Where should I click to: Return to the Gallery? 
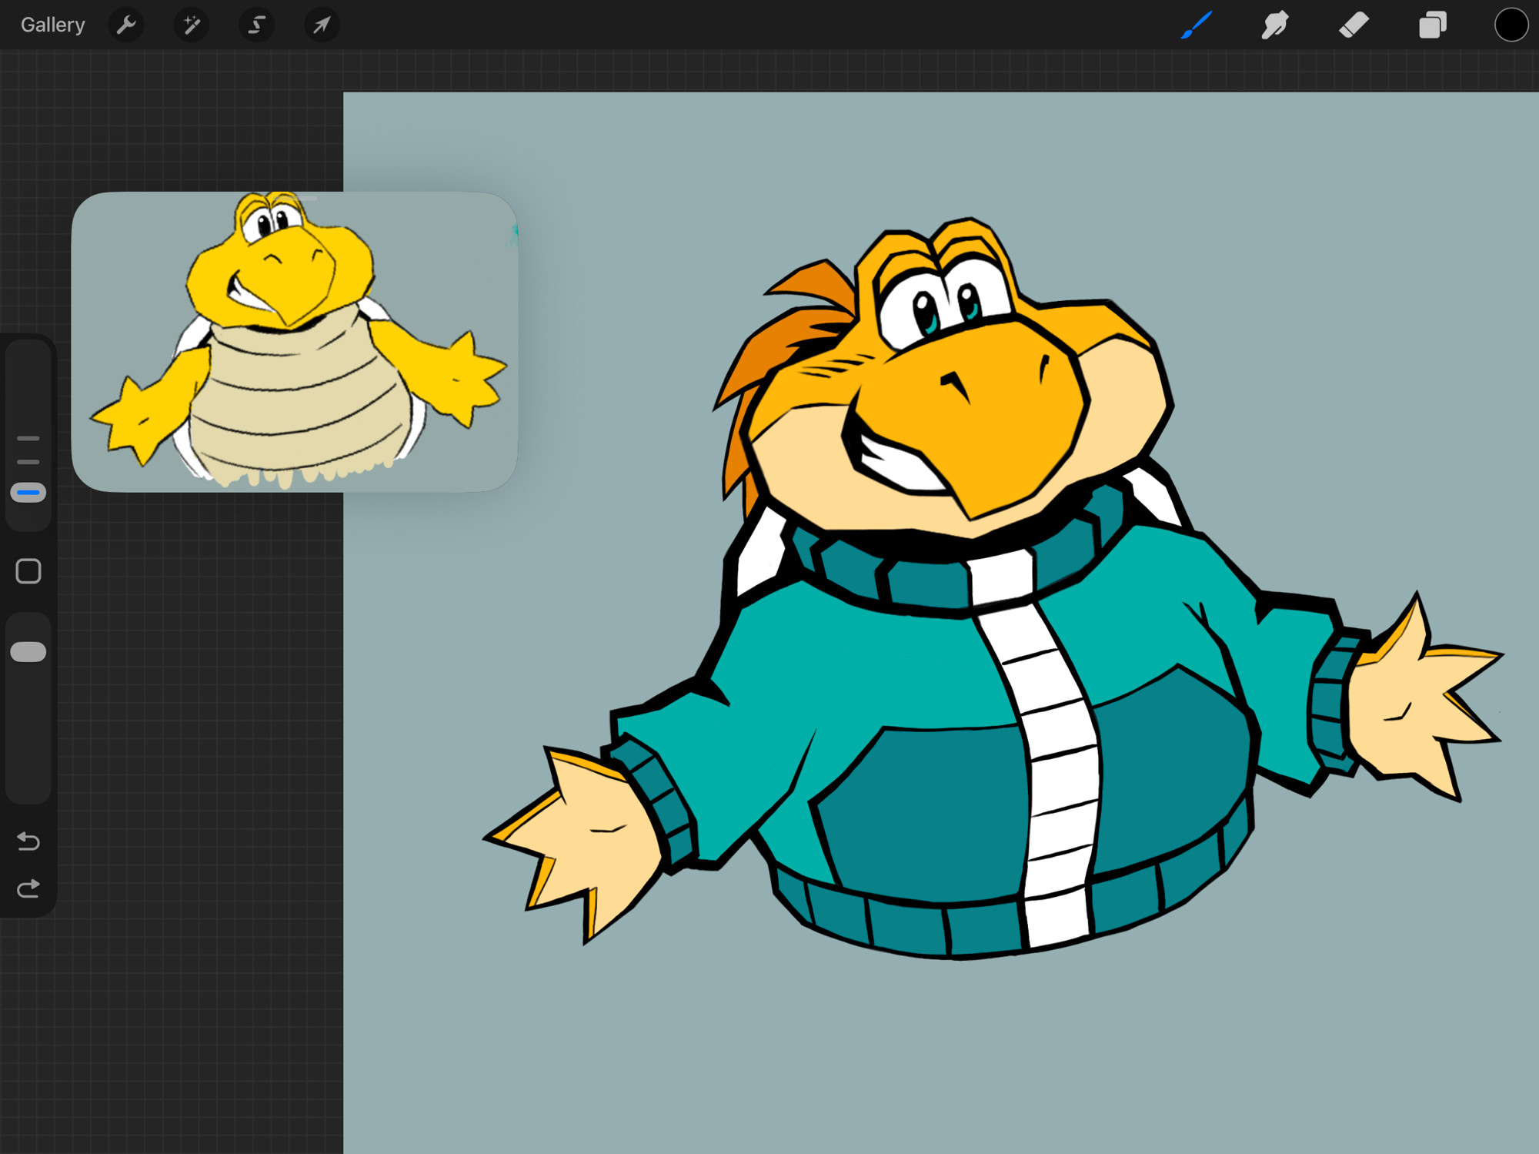(52, 25)
